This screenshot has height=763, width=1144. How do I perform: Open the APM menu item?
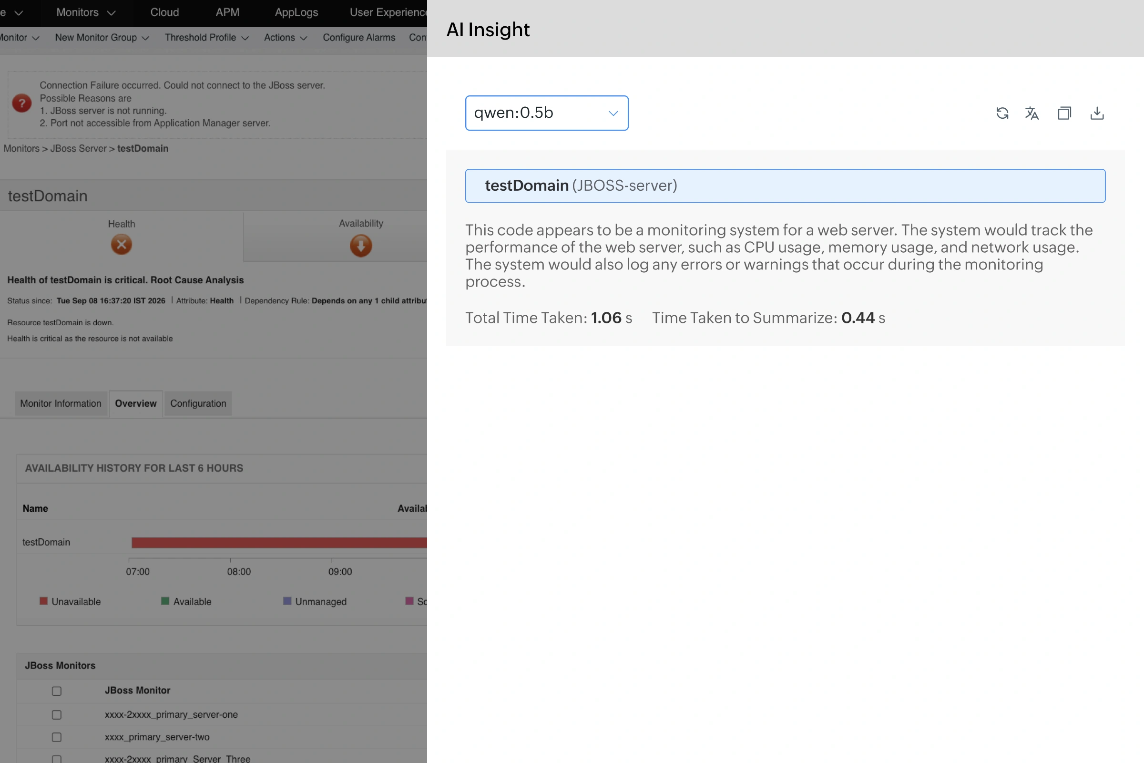coord(228,12)
